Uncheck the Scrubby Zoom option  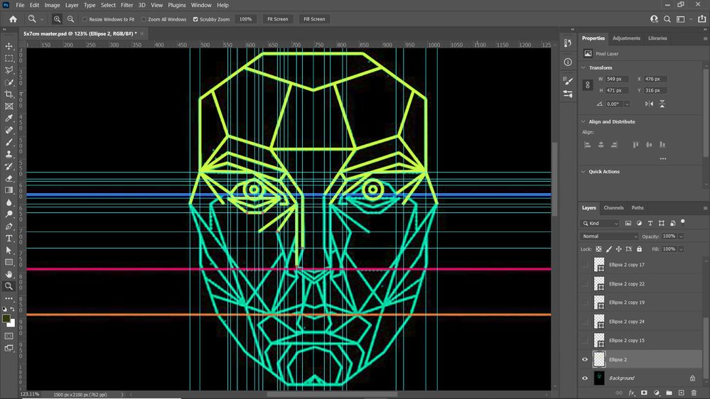(x=195, y=19)
